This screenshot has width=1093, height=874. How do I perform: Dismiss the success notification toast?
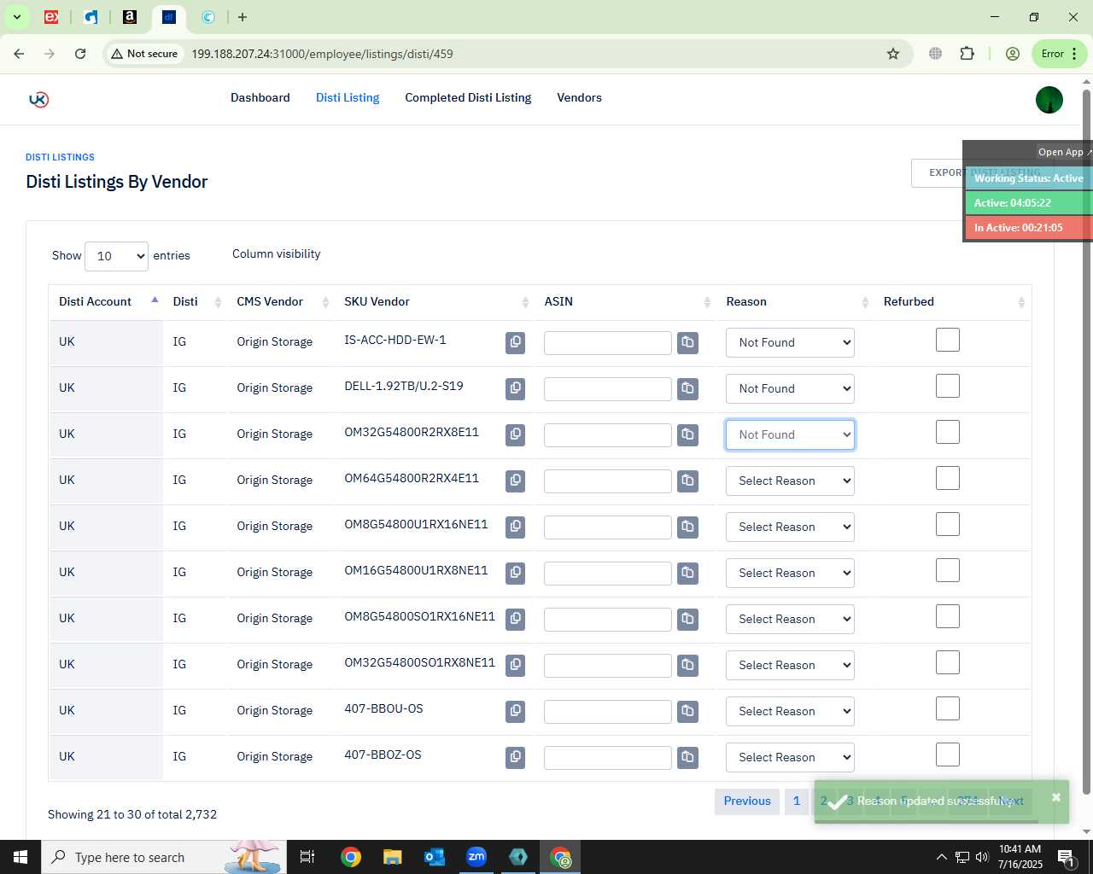(x=1055, y=797)
